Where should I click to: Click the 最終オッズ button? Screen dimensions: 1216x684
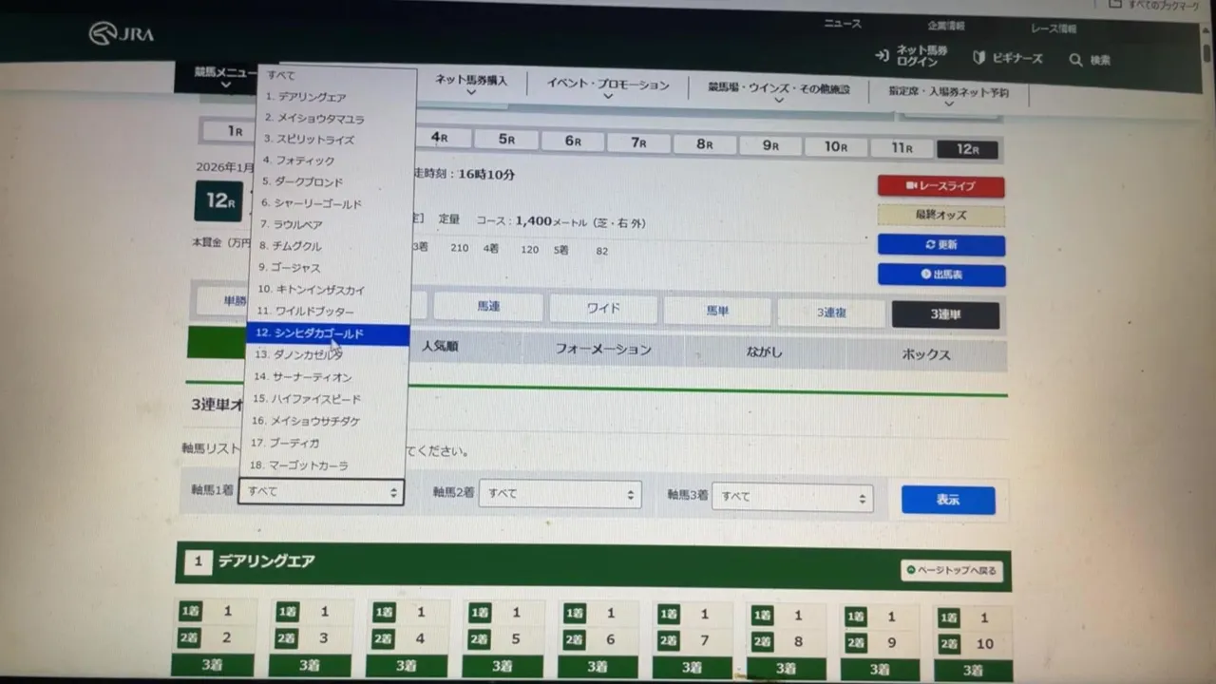940,215
